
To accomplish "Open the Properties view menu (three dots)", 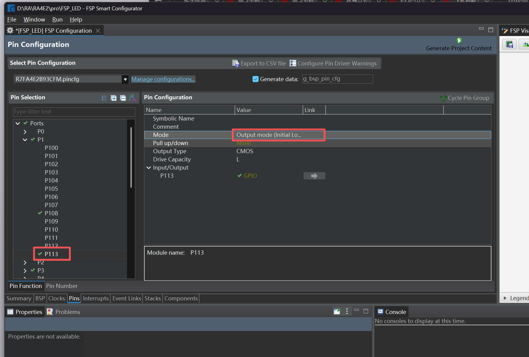I will 347,311.
